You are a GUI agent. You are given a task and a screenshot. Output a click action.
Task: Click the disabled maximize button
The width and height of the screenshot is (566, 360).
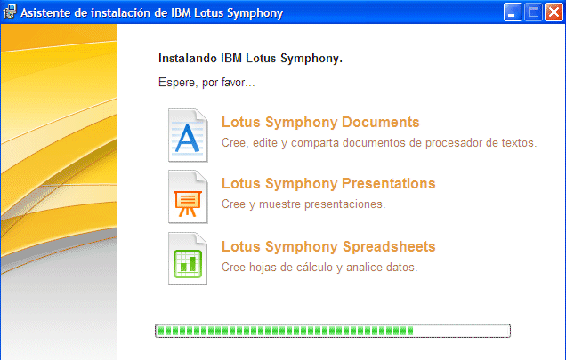tap(533, 12)
